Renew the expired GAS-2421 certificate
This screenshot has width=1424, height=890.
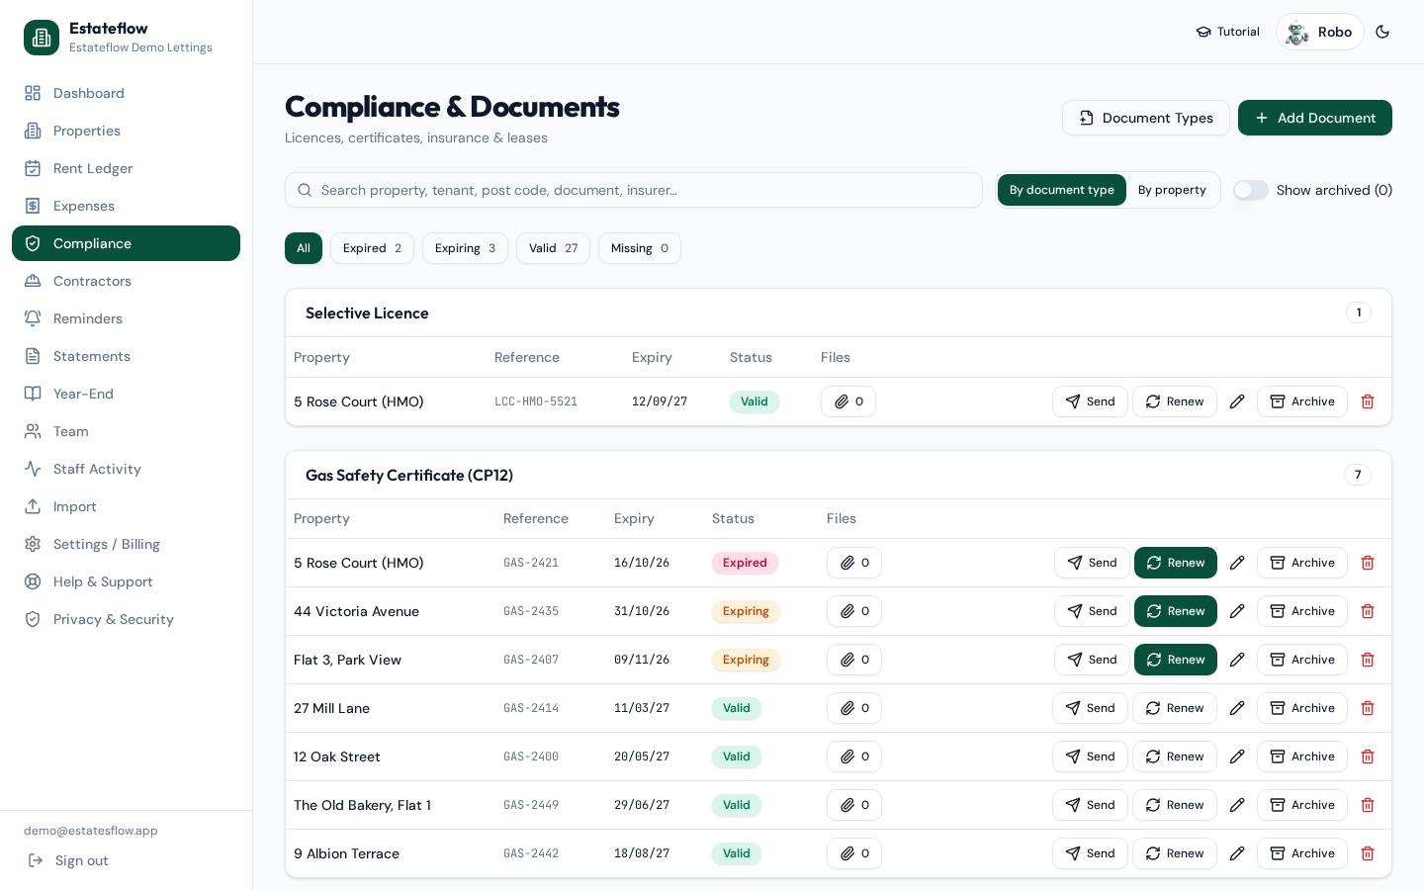[1176, 563]
